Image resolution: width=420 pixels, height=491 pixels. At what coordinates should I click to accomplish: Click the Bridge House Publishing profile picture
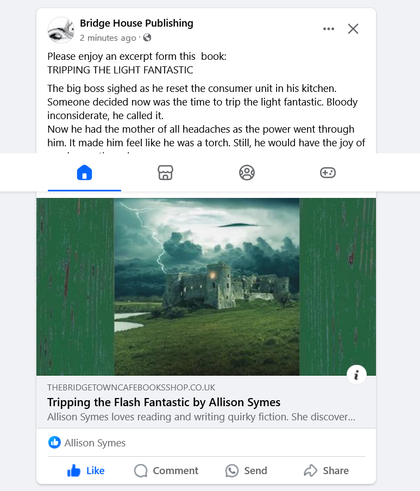pyautogui.click(x=61, y=30)
